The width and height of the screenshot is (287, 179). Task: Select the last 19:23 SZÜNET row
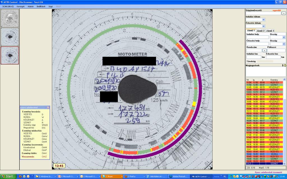(265, 164)
